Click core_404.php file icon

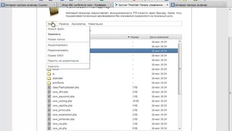pyautogui.click(x=49, y=92)
